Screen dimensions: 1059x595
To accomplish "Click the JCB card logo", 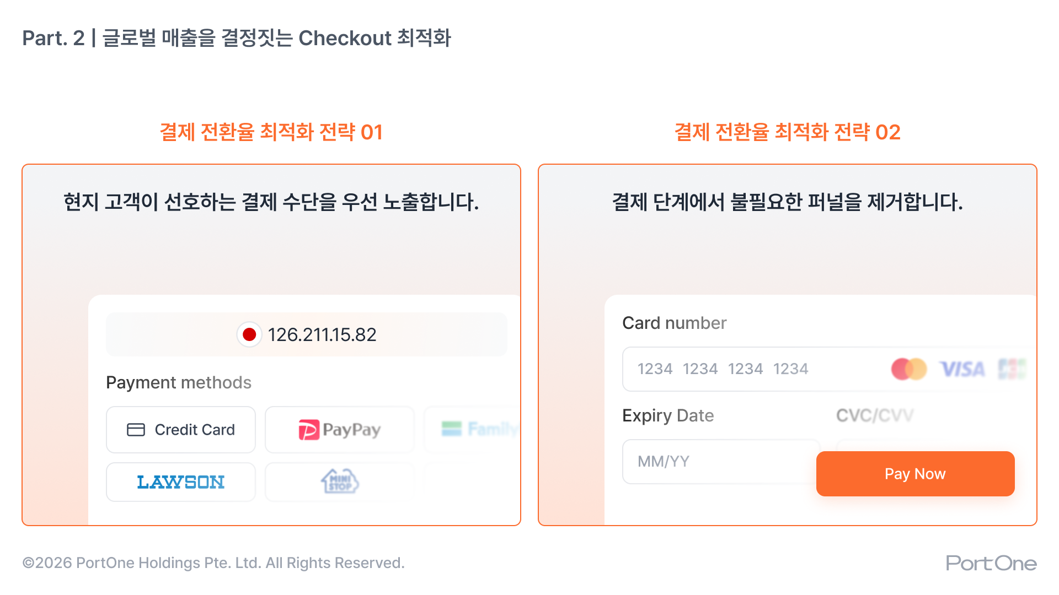I will pyautogui.click(x=1014, y=369).
